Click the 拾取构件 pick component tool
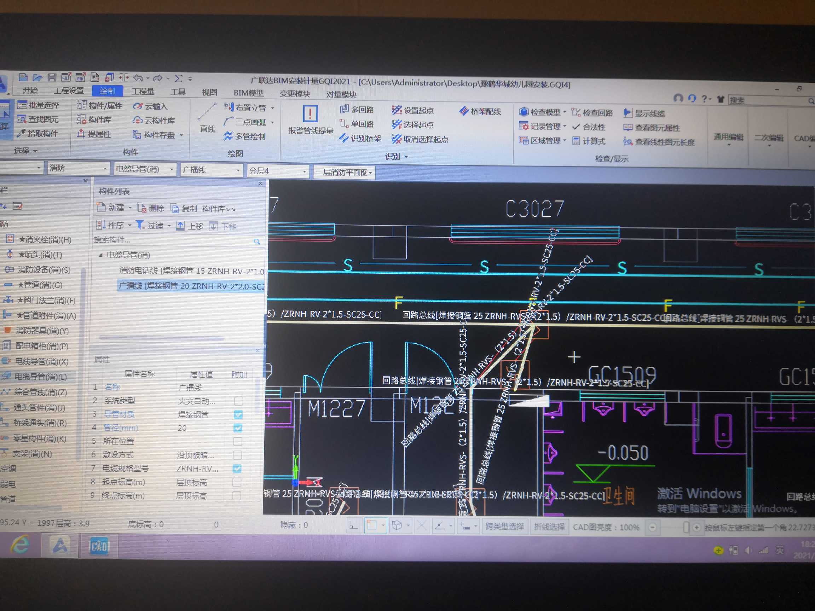 point(37,133)
